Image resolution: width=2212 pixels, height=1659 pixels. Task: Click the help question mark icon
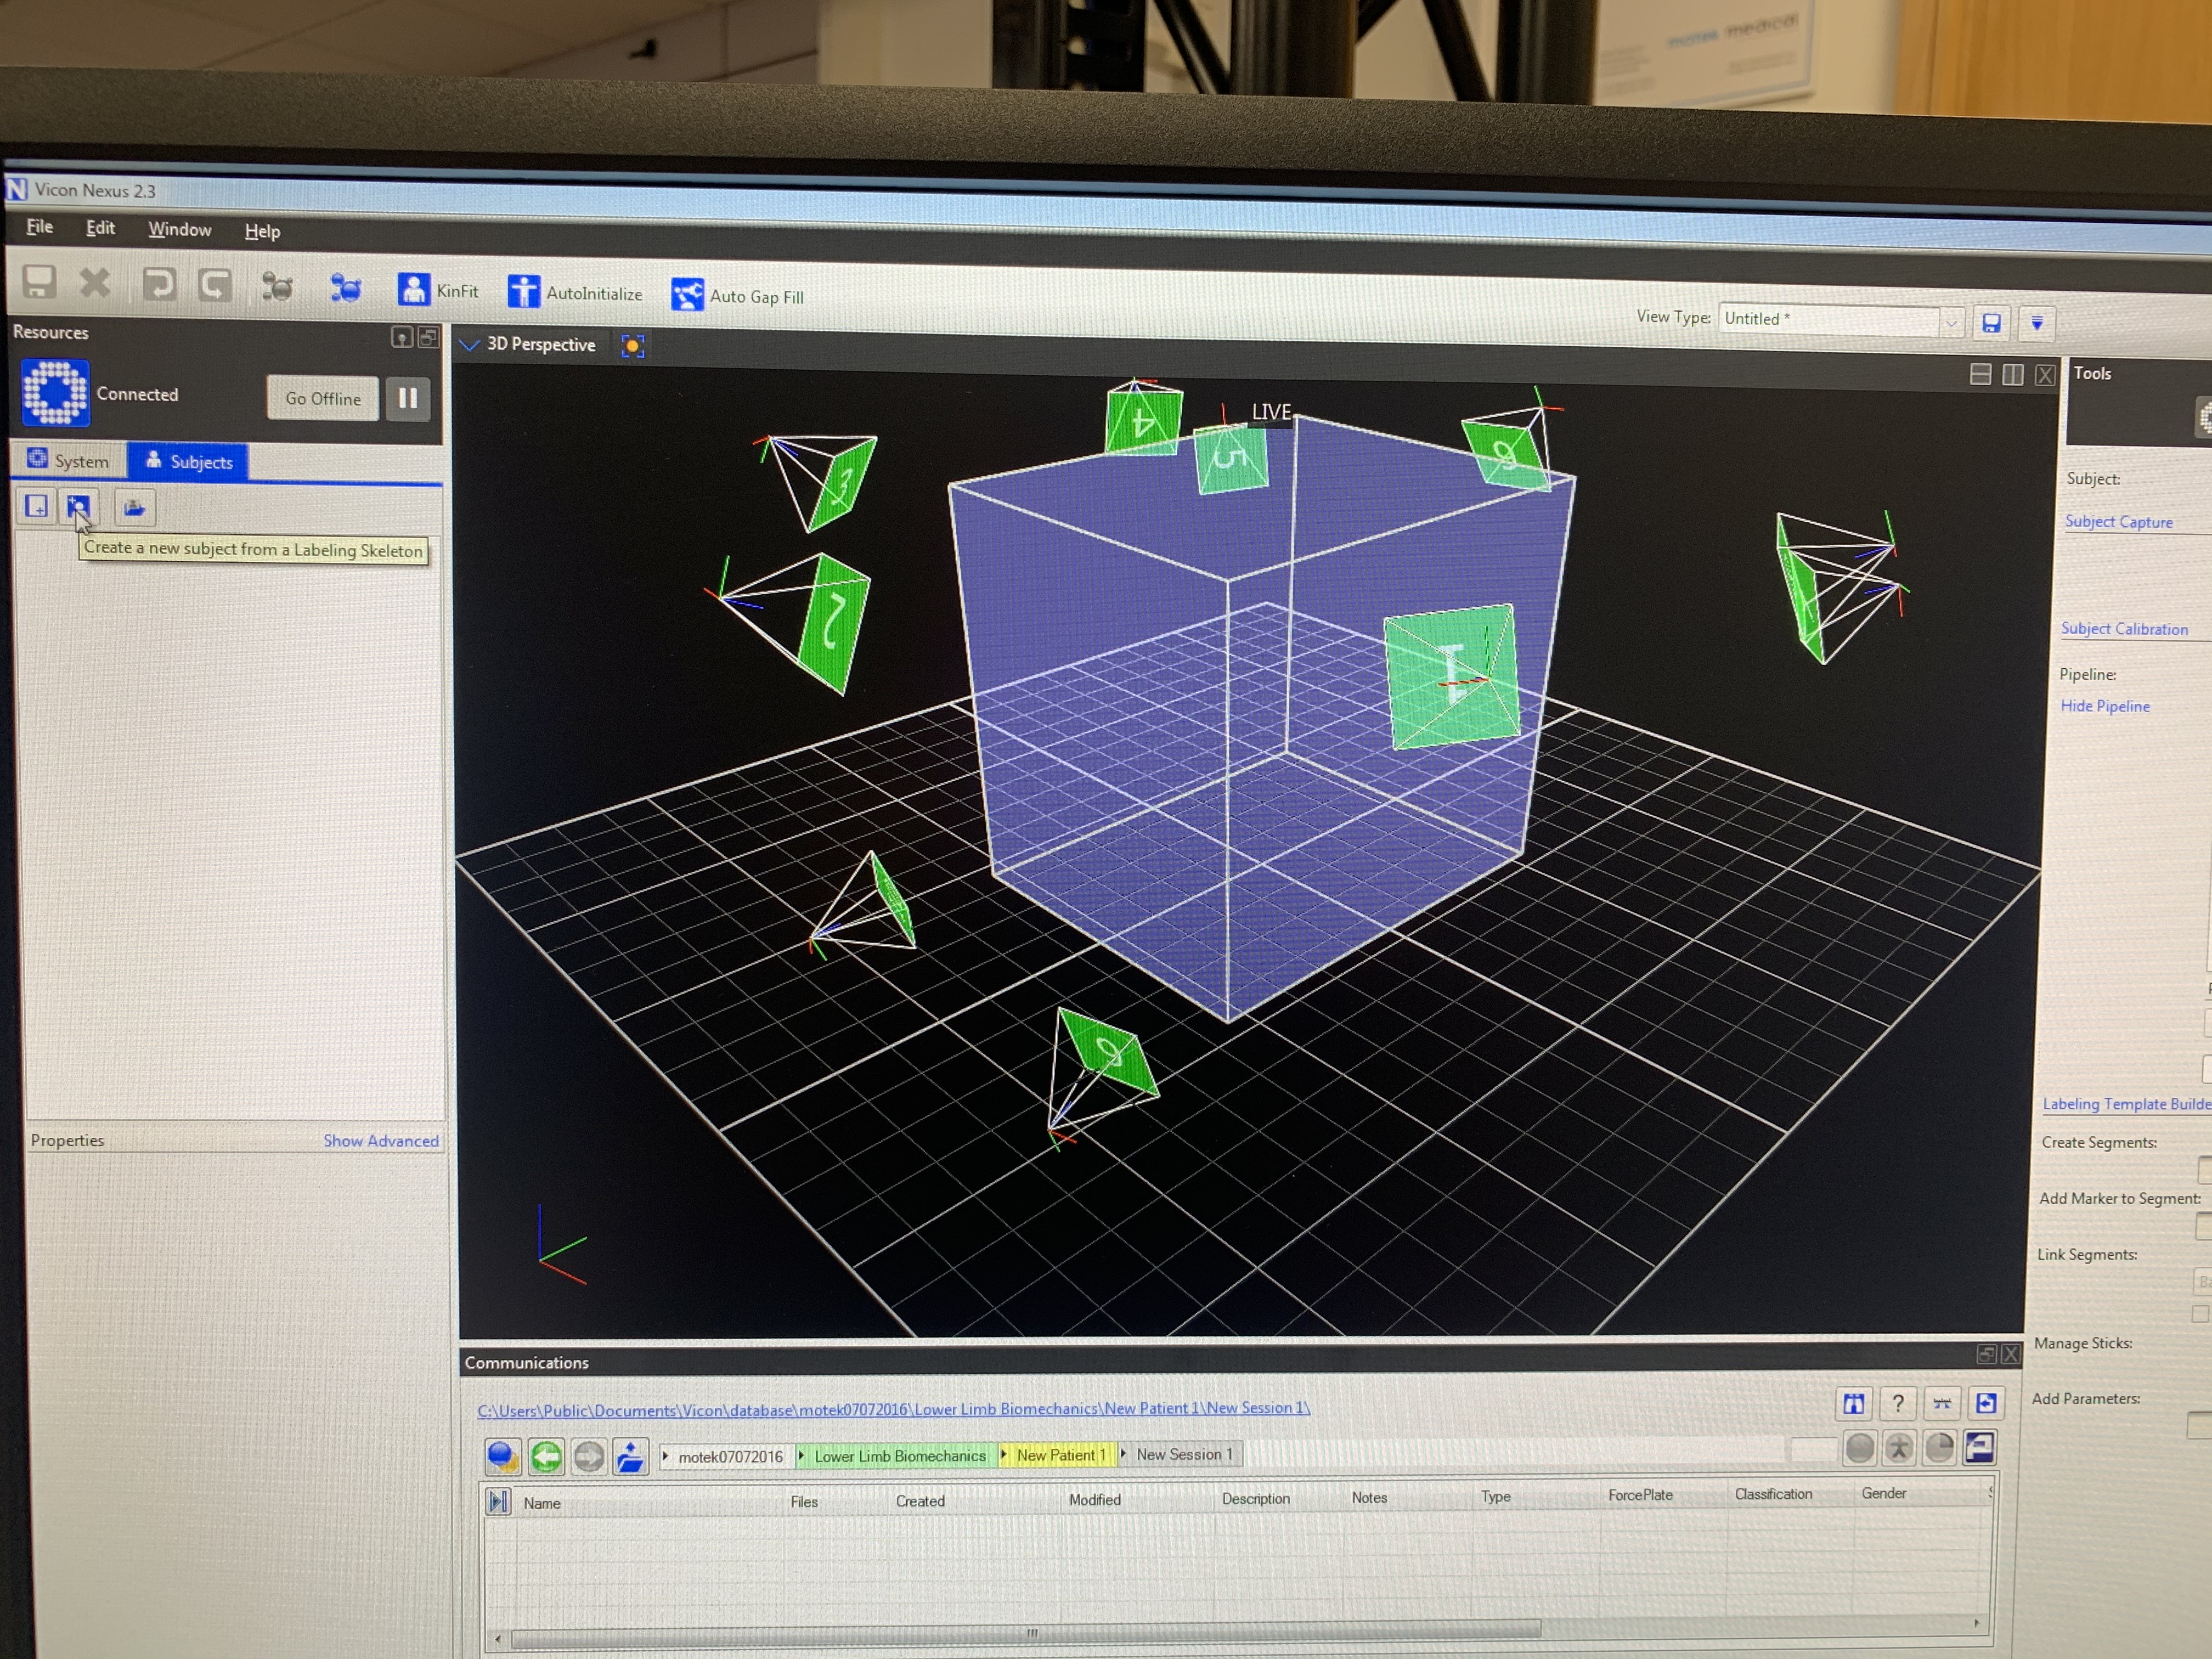(1897, 1404)
